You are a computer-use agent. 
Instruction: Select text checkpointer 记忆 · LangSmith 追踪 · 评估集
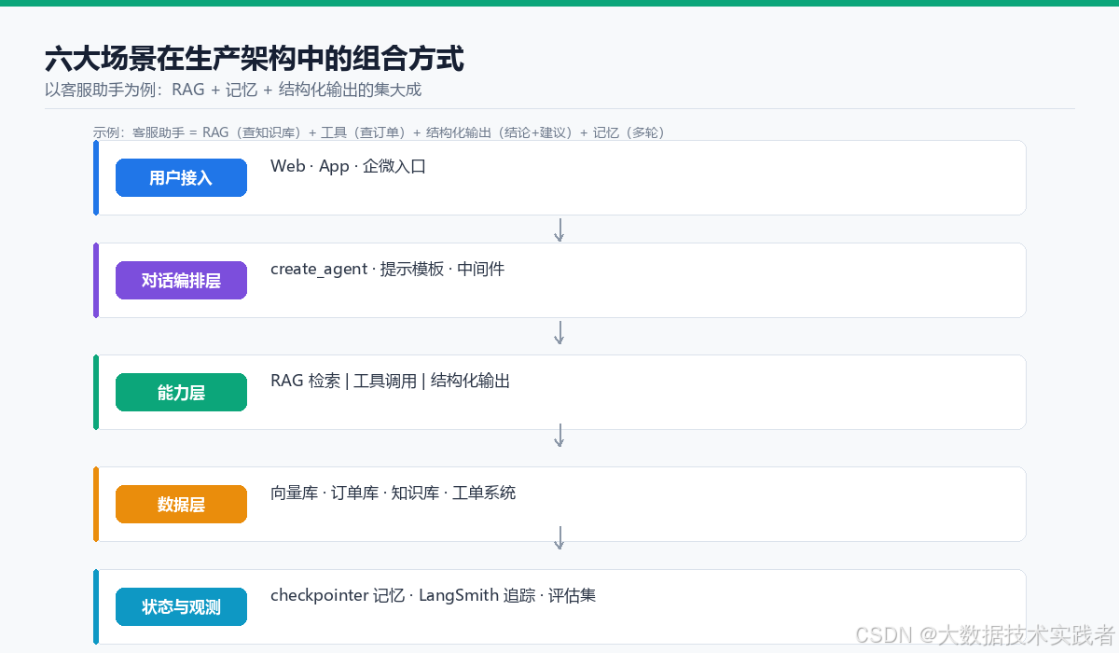(x=433, y=595)
